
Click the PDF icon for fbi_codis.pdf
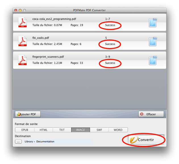(x=22, y=41)
